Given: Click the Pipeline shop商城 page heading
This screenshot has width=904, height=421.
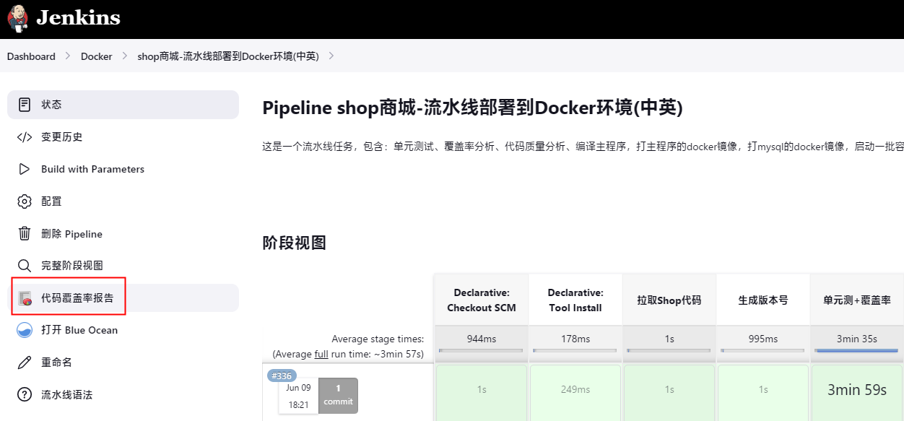Looking at the screenshot, I should (x=472, y=108).
